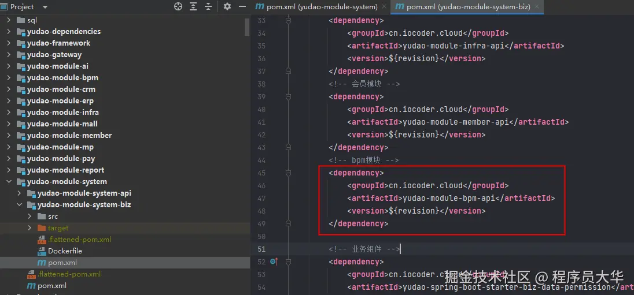Click cn.iocoder.cloud groupId on line 46

[x=425, y=186]
